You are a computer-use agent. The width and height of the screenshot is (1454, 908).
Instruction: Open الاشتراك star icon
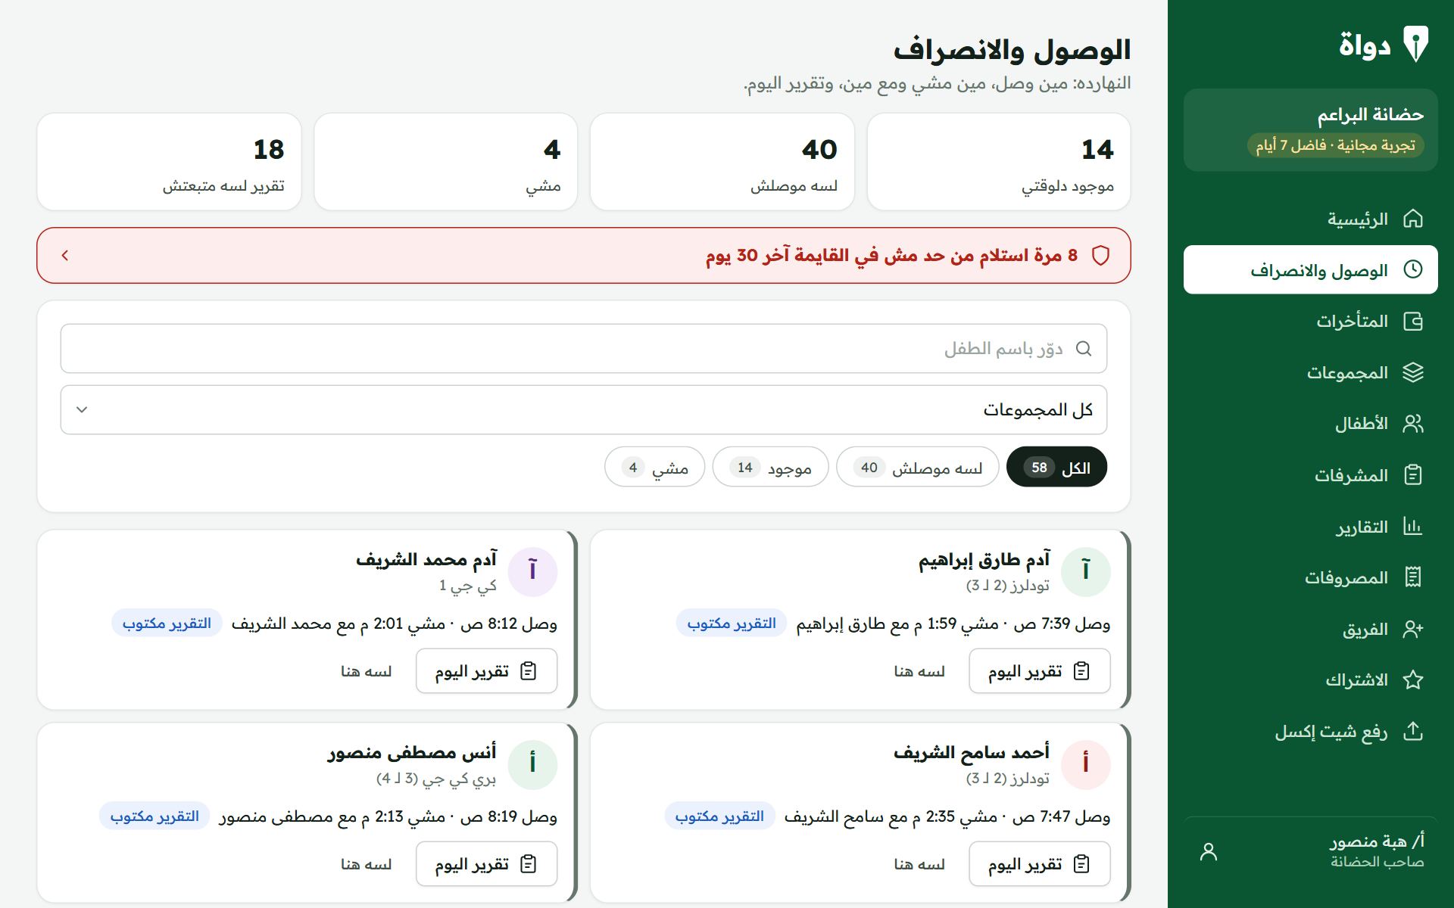coord(1413,679)
